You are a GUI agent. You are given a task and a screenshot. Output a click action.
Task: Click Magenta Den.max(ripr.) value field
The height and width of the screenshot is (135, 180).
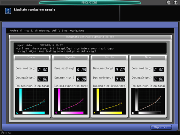click(81, 79)
